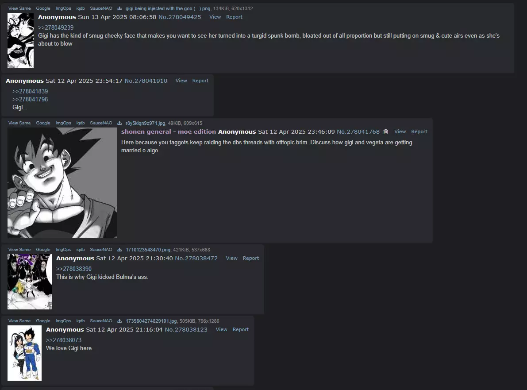527x390 pixels.
Task: Report post No.278041910
Action: [200, 81]
